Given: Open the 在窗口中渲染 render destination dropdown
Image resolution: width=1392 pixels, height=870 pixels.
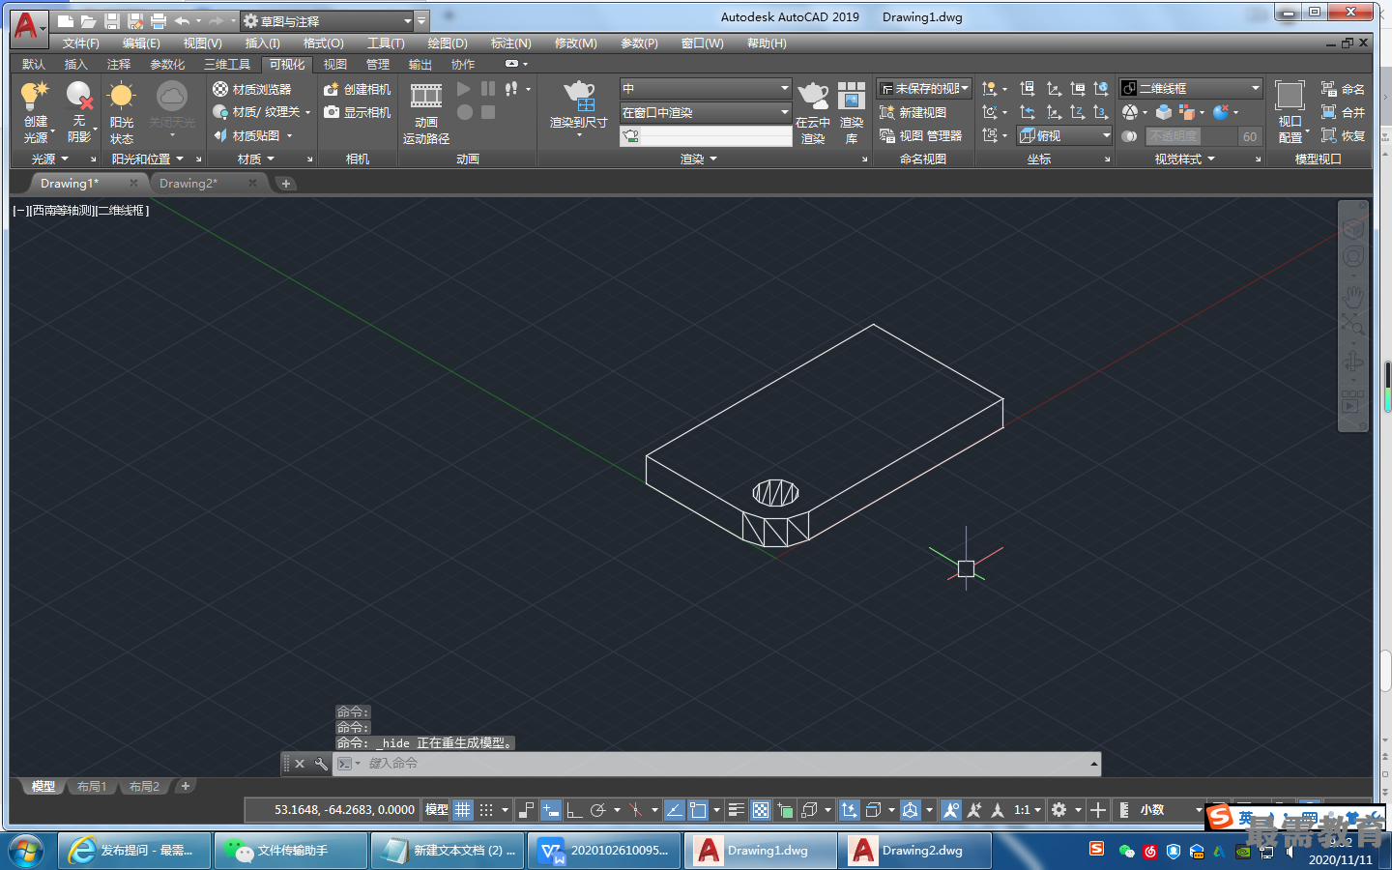Looking at the screenshot, I should 706,112.
